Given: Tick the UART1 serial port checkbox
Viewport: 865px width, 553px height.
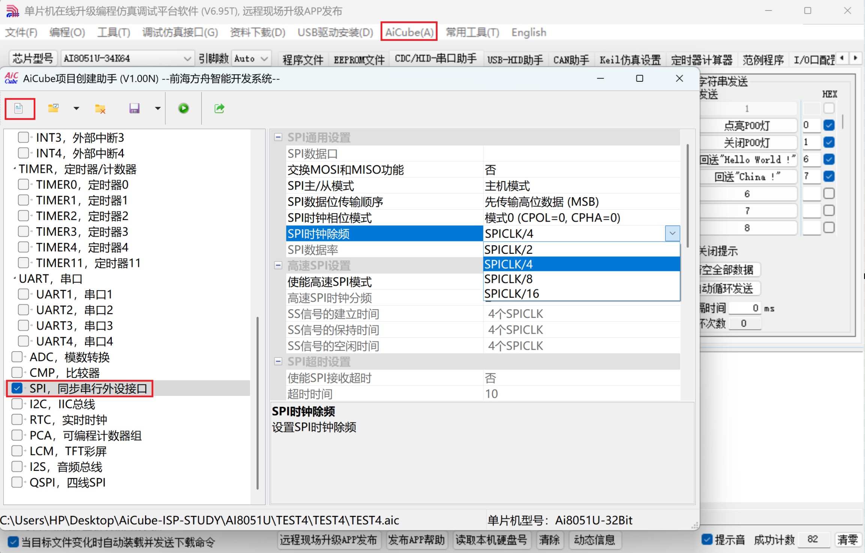Looking at the screenshot, I should click(23, 294).
